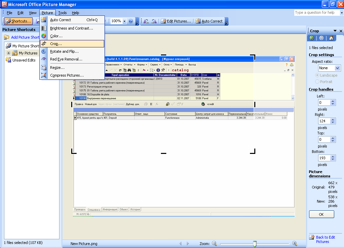Select the Landscape radio button
The height and width of the screenshot is (248, 344).
[317, 75]
